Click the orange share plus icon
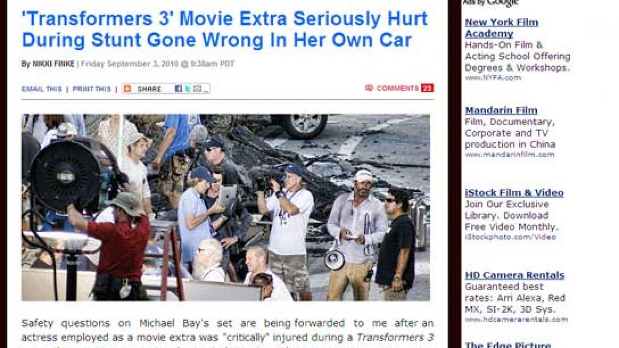The width and height of the screenshot is (619, 348). tap(127, 89)
